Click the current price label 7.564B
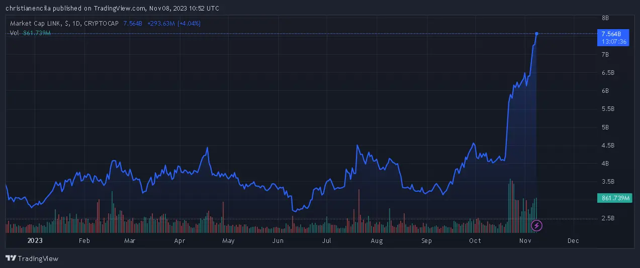This screenshot has height=268, width=640. [611, 34]
